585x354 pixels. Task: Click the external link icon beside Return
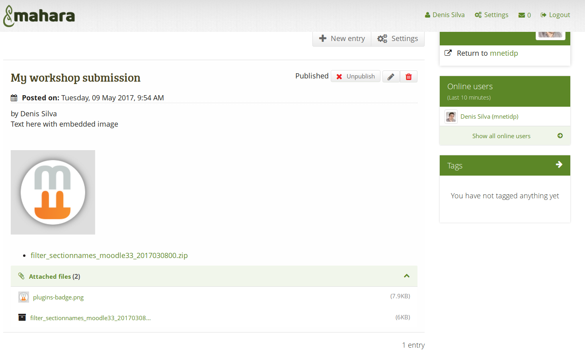(448, 53)
